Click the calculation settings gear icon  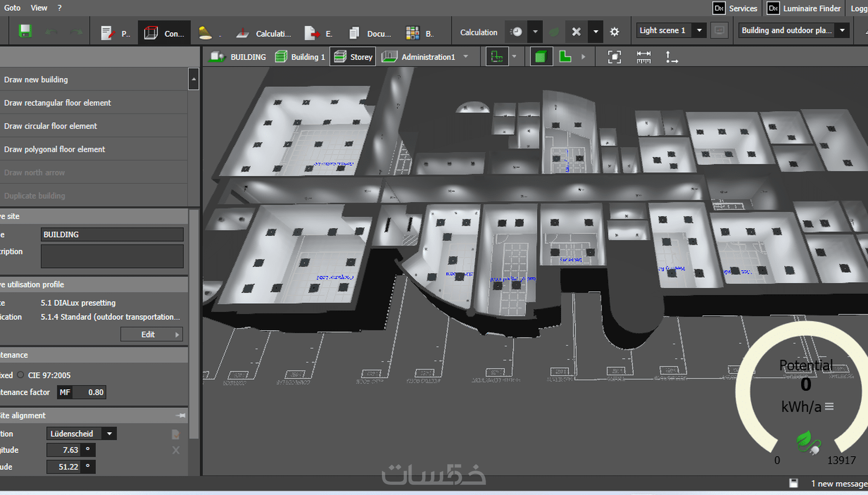614,32
